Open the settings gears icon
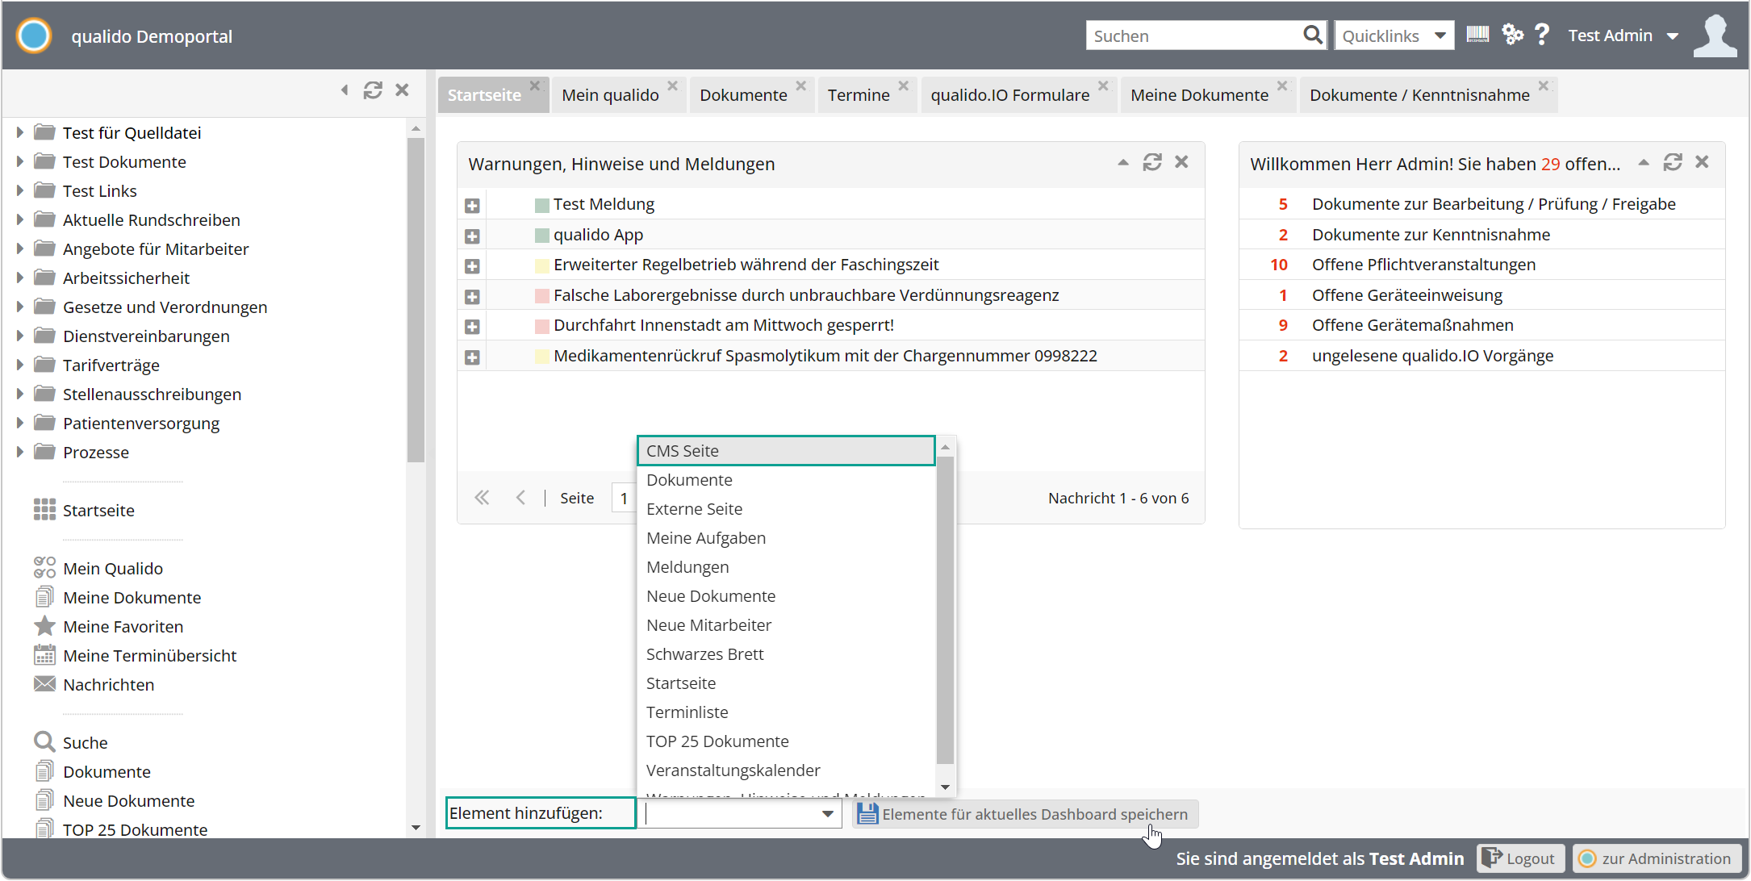Image resolution: width=1751 pixels, height=881 pixels. pos(1512,35)
